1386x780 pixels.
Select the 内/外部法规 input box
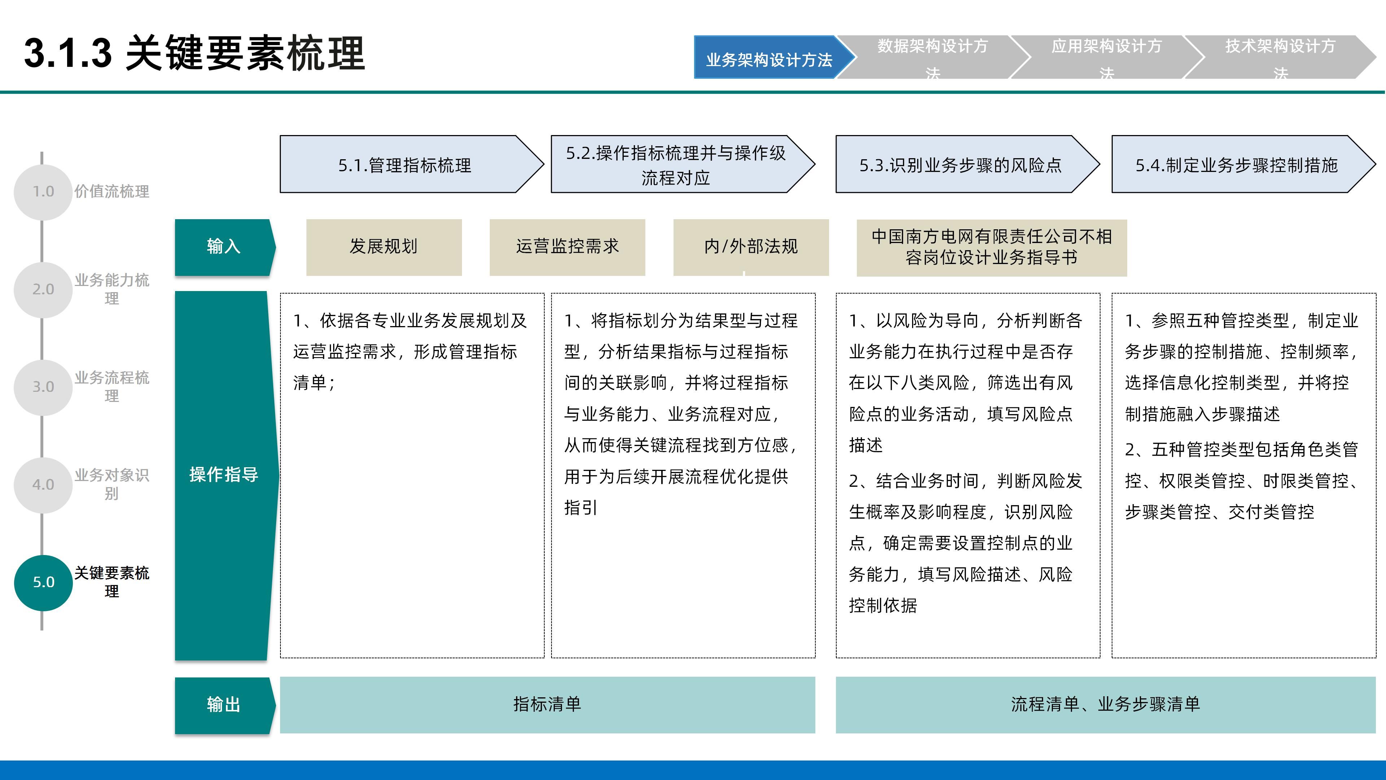(751, 247)
